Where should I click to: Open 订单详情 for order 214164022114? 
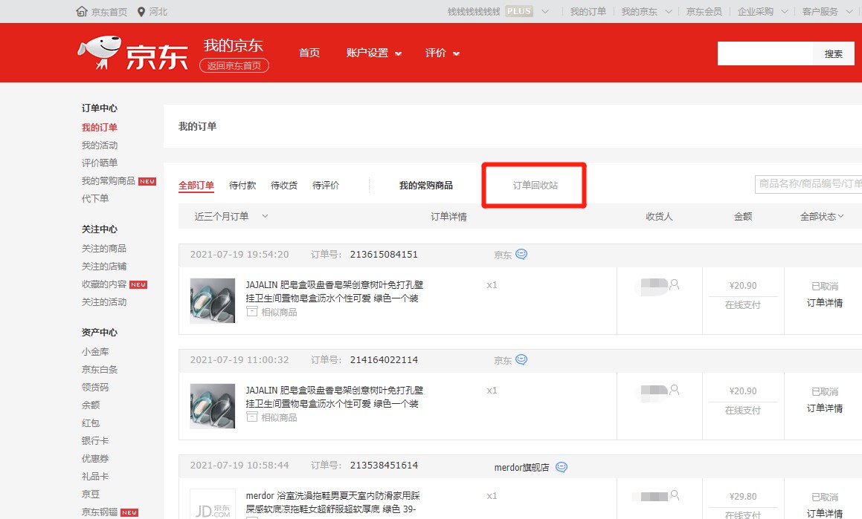click(x=825, y=408)
